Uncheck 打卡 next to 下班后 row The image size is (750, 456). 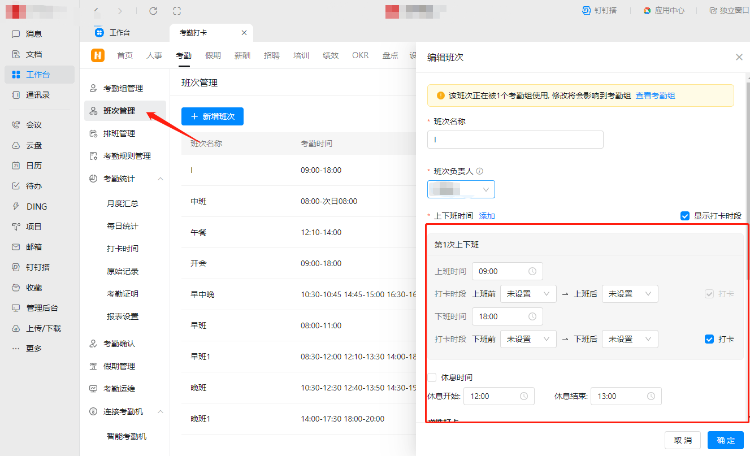coord(709,338)
